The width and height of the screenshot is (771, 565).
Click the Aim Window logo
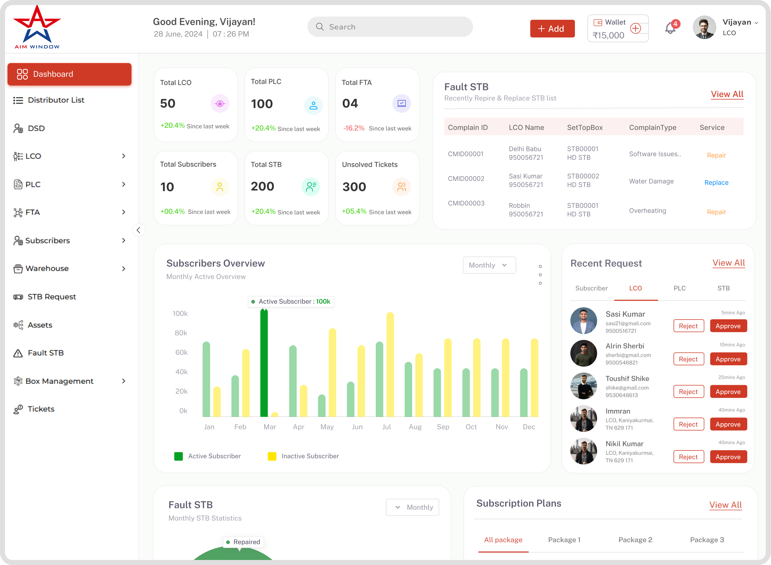[37, 27]
